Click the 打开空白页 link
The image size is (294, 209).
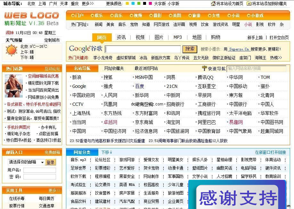pos(279,38)
